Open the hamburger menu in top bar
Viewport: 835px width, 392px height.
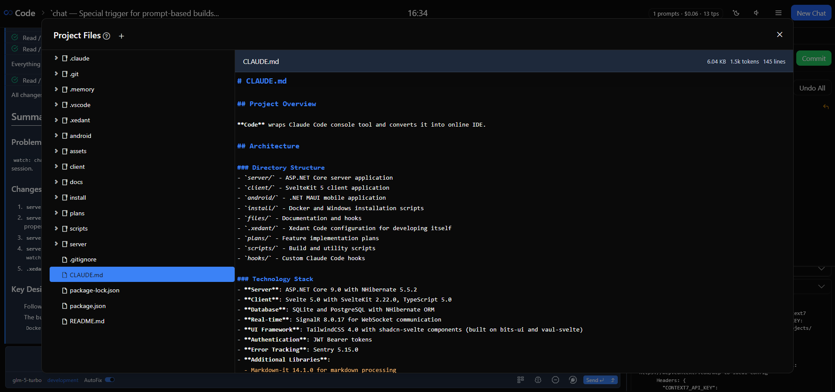778,13
